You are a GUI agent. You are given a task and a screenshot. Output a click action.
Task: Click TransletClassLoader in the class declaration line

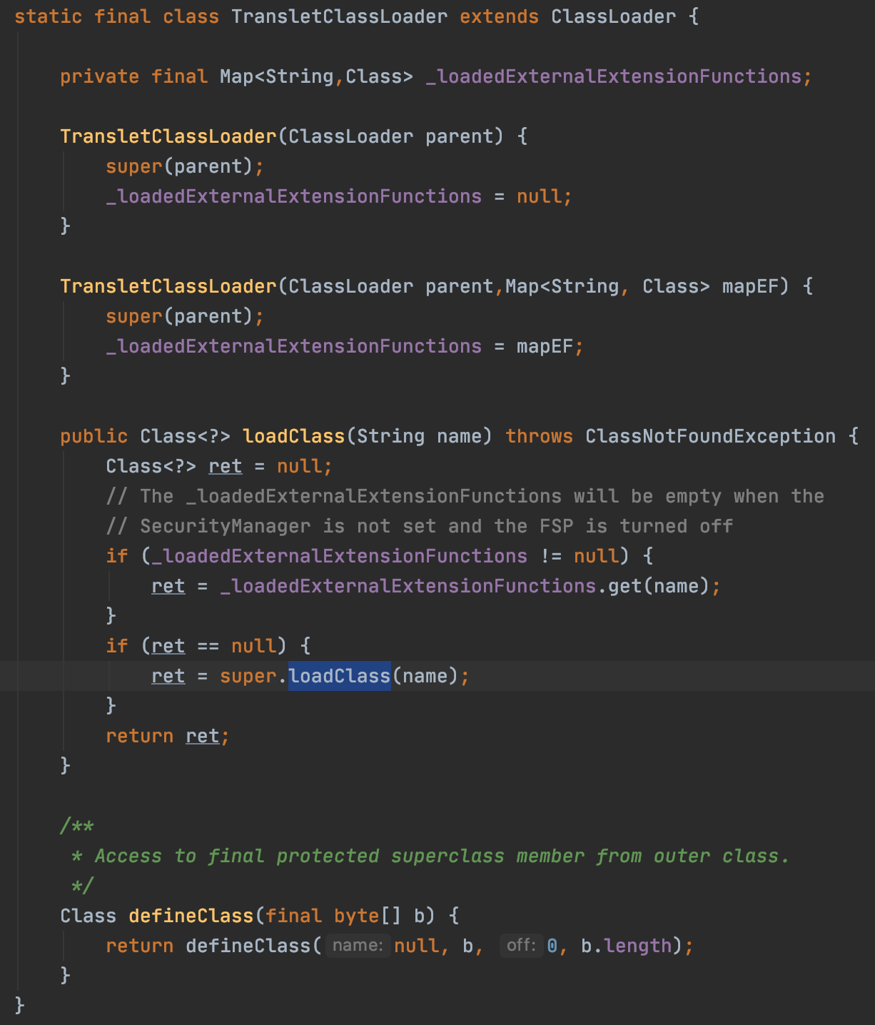pos(339,16)
